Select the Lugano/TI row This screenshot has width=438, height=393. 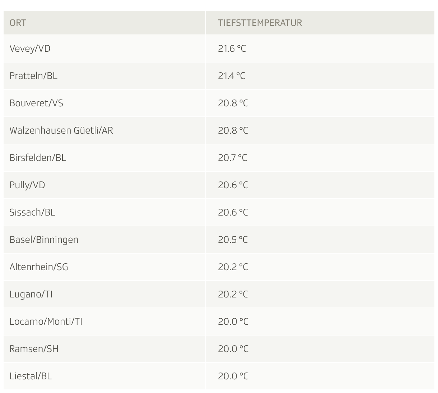pos(219,294)
